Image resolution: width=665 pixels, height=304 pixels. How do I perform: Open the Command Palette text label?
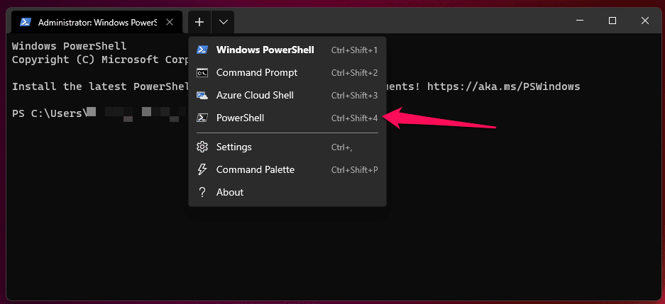[255, 169]
